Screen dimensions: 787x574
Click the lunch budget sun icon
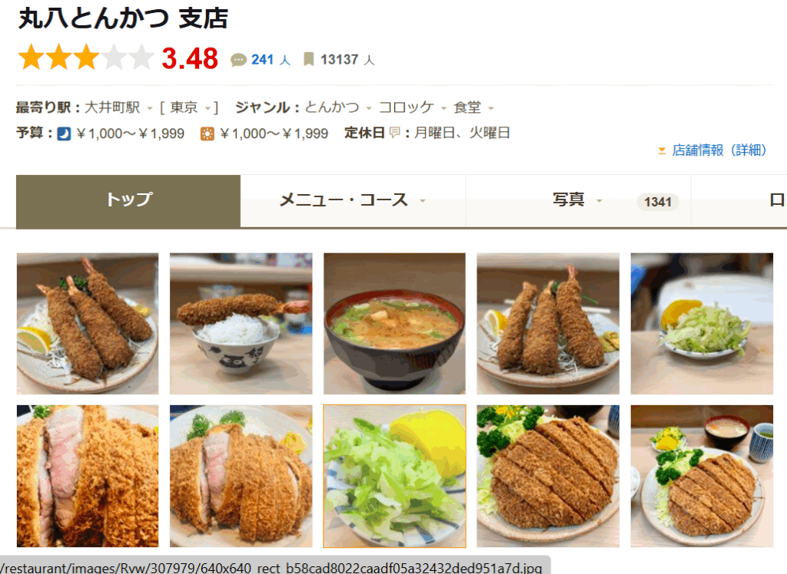click(208, 134)
